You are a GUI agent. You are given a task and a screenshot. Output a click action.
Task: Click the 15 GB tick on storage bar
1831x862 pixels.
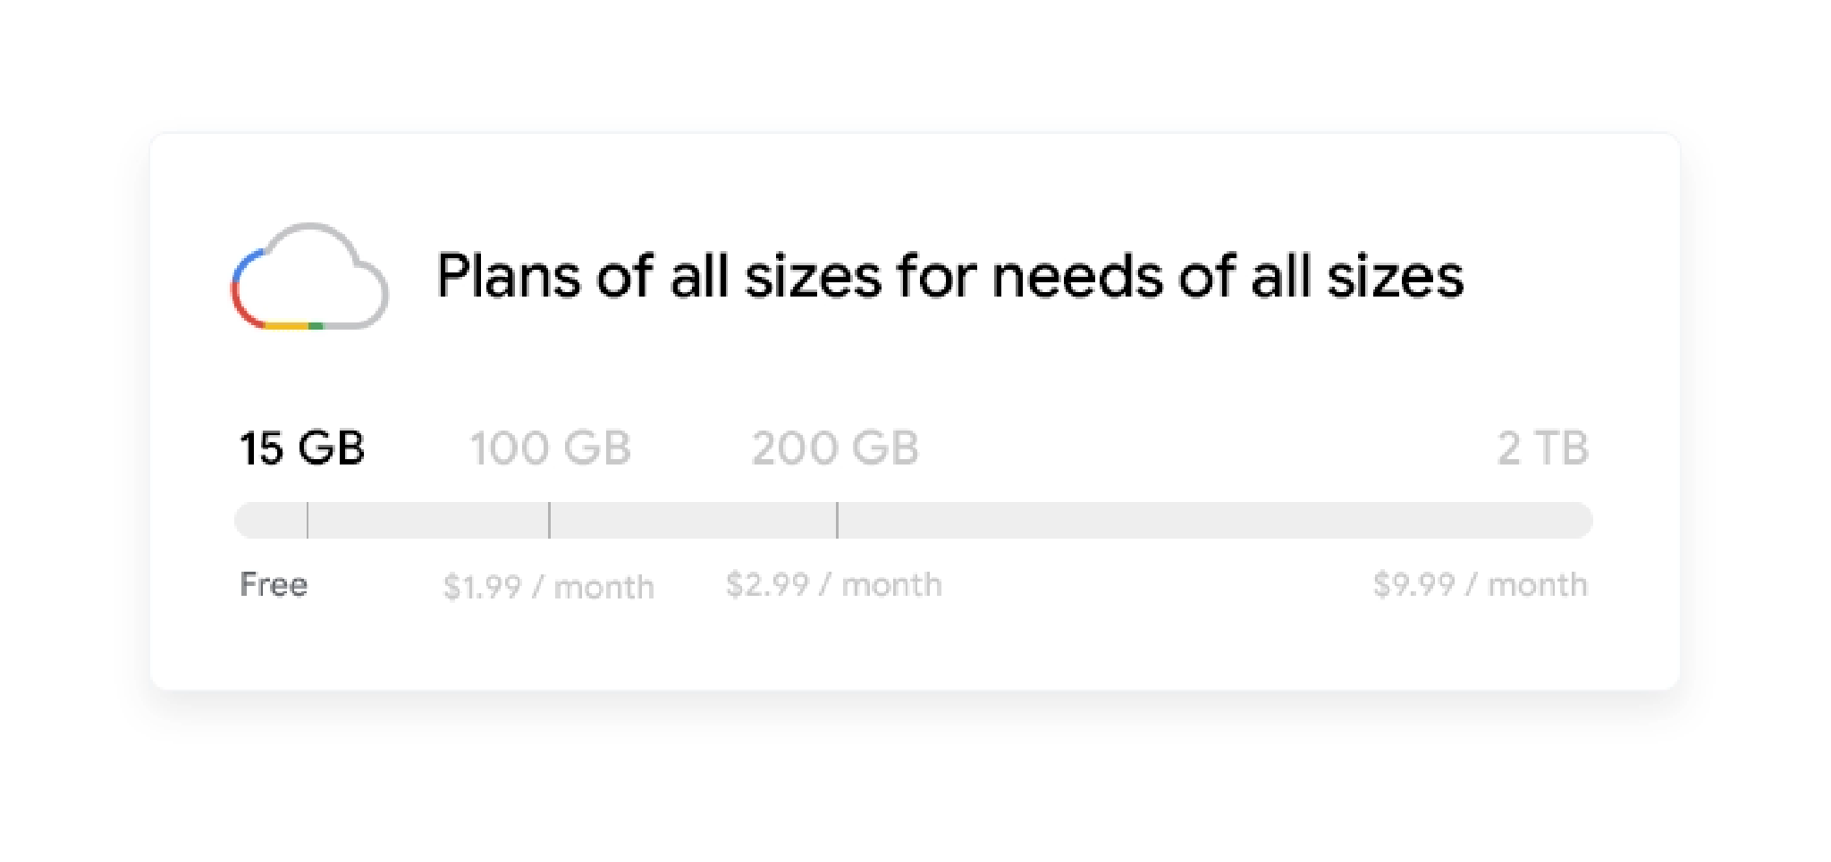coord(308,520)
